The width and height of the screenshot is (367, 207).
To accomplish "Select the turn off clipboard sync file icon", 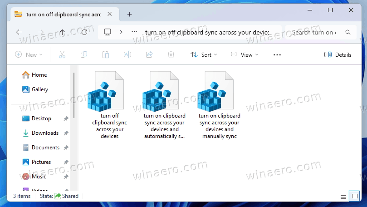I will pos(106,91).
